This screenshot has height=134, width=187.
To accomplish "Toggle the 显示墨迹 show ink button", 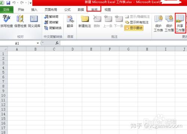I will click(134, 28).
